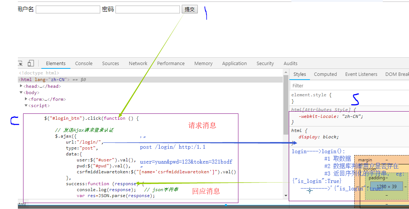Select the Elements tab
The width and height of the screenshot is (409, 209).
(x=56, y=64)
